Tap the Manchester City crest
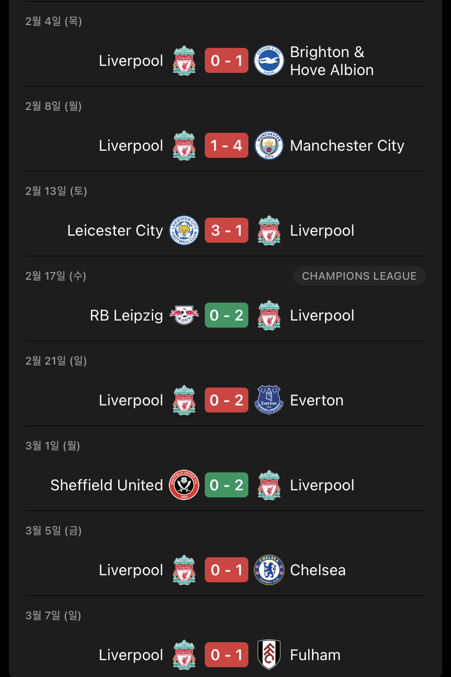The image size is (451, 677). click(269, 145)
